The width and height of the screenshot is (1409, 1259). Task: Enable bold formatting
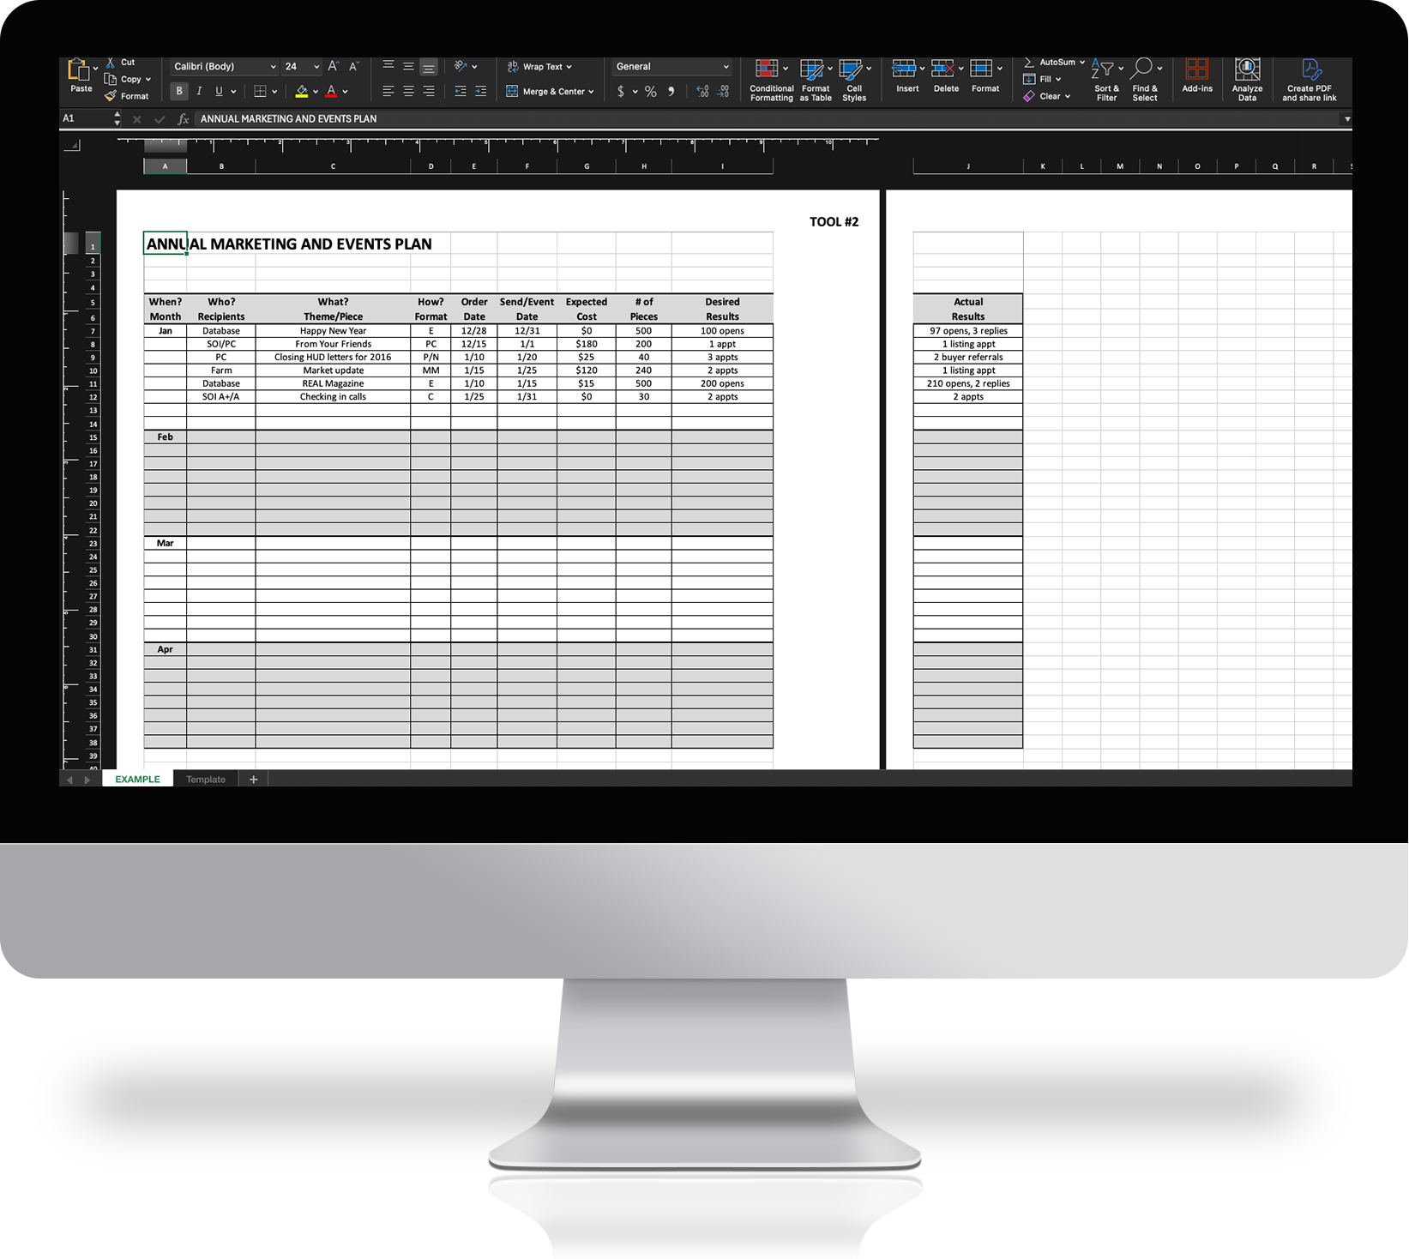coord(178,91)
